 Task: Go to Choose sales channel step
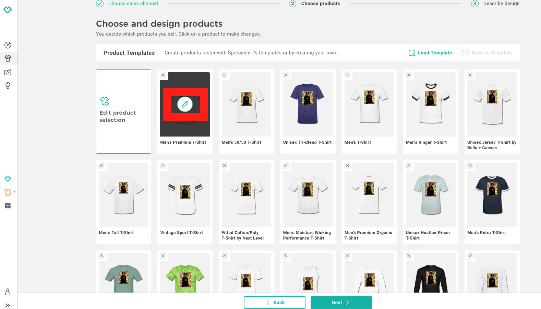tap(133, 4)
